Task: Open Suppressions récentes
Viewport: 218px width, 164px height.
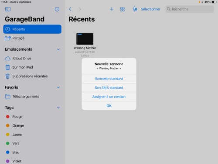Action: pos(32,76)
